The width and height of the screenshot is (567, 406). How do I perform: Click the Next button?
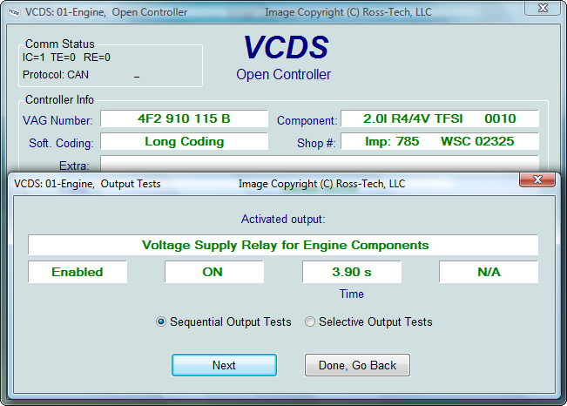(x=224, y=365)
